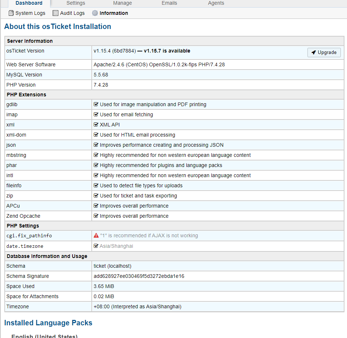
Task: Open the Dashboard tab
Action: [29, 3]
